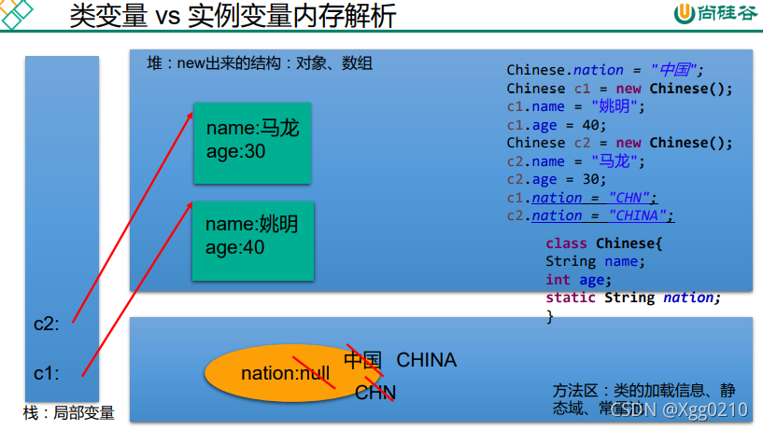Click the 方法区 description text
This screenshot has height=430, width=763.
point(643,399)
